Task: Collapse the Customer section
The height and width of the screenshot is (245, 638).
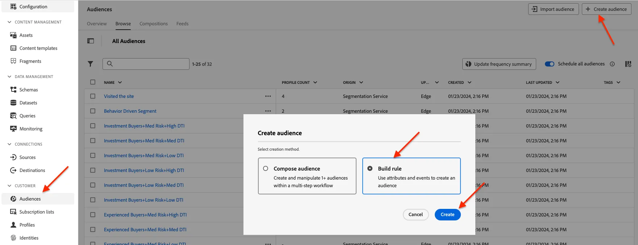Action: click(9, 186)
